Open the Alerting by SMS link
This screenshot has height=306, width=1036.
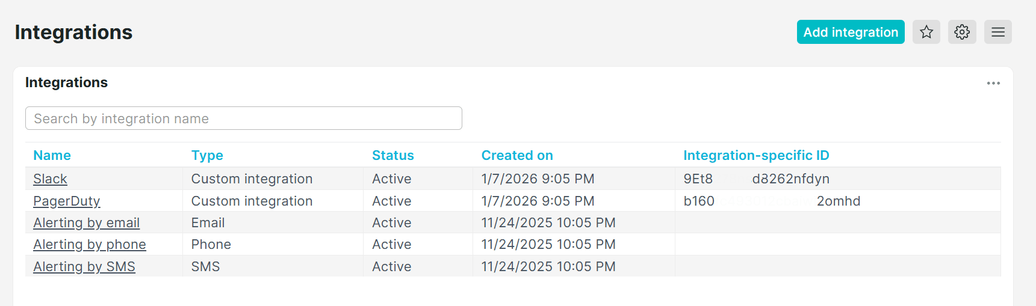tap(84, 267)
